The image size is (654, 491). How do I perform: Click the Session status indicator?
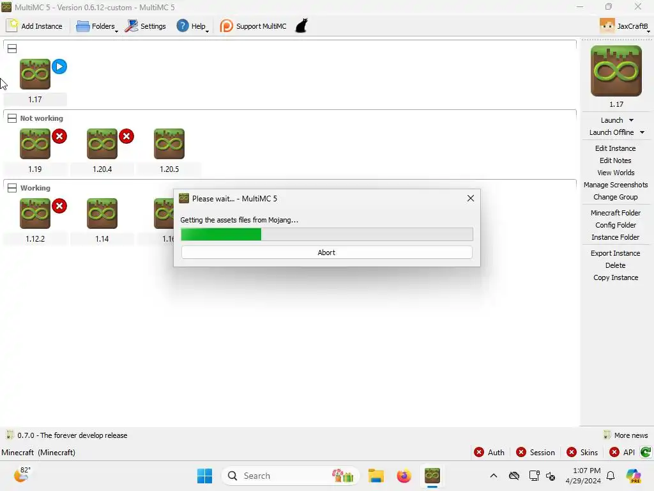(x=535, y=452)
